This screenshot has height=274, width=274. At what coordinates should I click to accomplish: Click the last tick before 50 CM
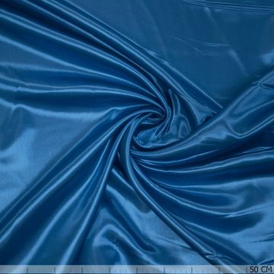coord(247,270)
